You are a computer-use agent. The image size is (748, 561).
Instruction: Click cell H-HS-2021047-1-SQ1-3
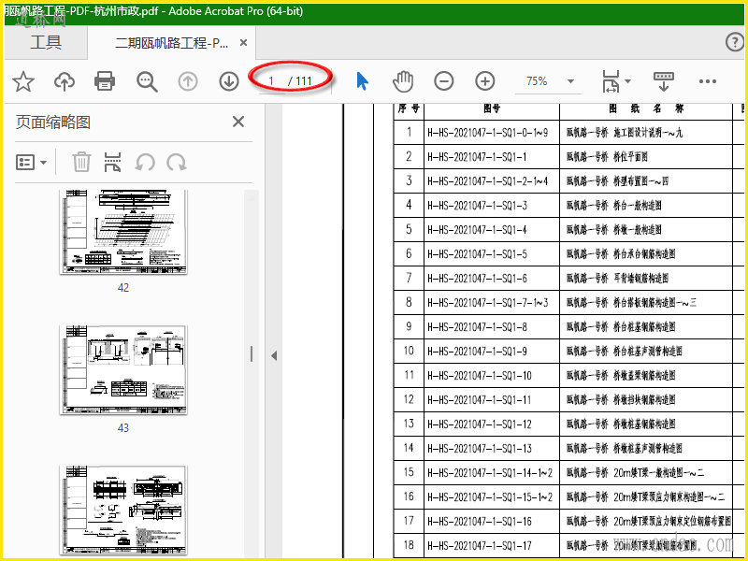click(492, 205)
